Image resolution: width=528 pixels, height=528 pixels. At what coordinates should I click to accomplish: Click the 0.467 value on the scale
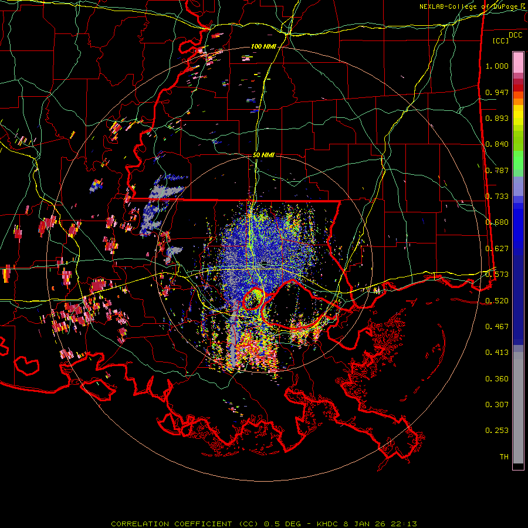pos(497,327)
